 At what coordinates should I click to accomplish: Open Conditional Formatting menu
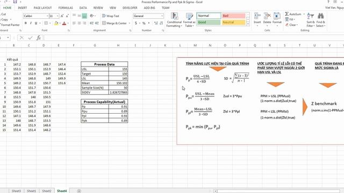174,20
